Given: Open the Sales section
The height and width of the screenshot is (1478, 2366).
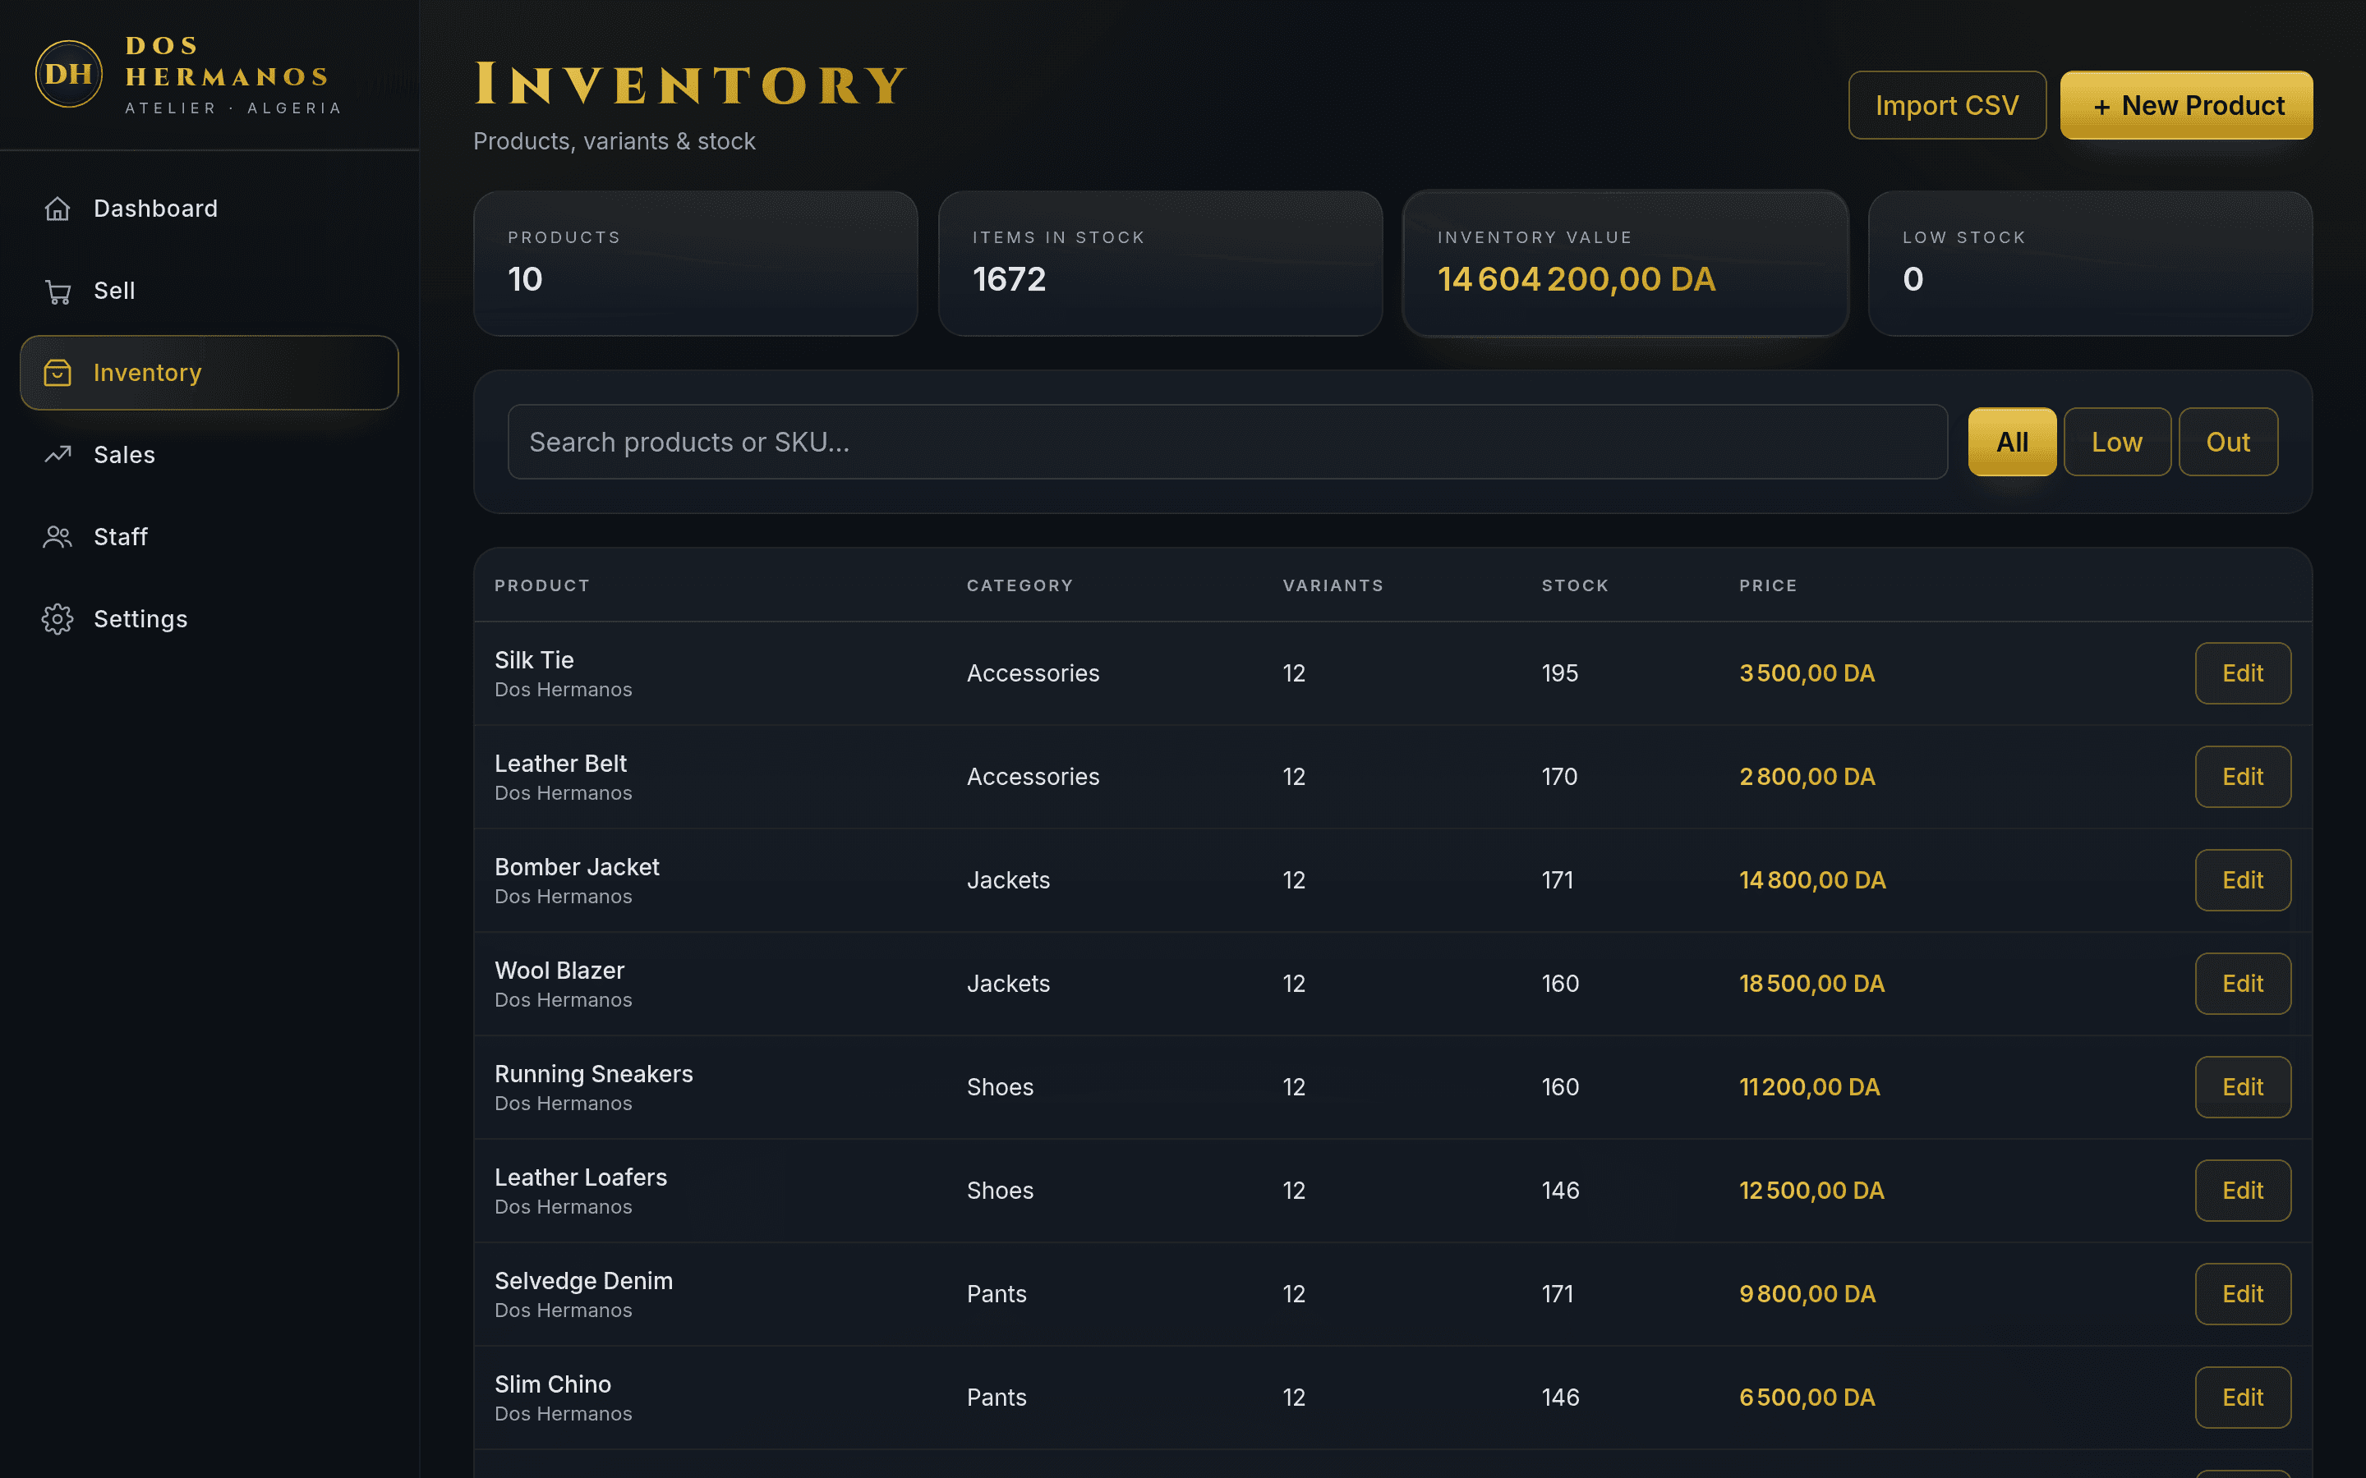Looking at the screenshot, I should (x=209, y=455).
